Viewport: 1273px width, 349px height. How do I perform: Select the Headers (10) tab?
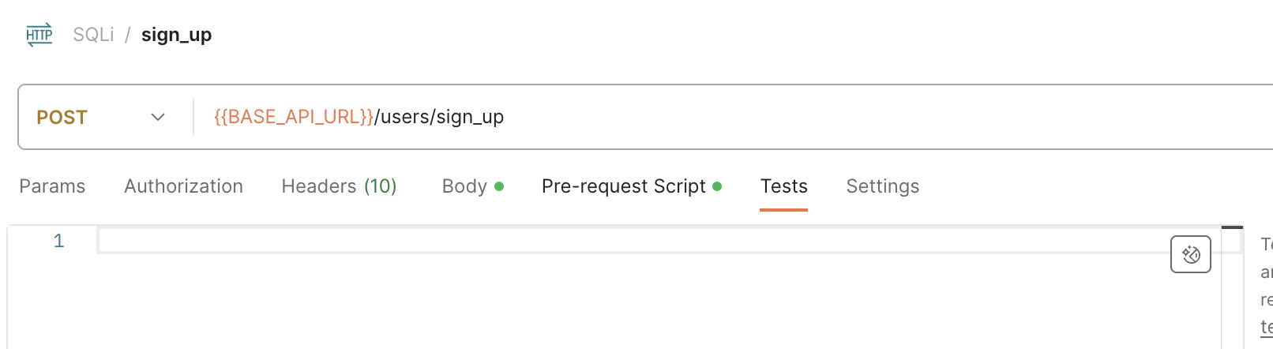point(339,186)
